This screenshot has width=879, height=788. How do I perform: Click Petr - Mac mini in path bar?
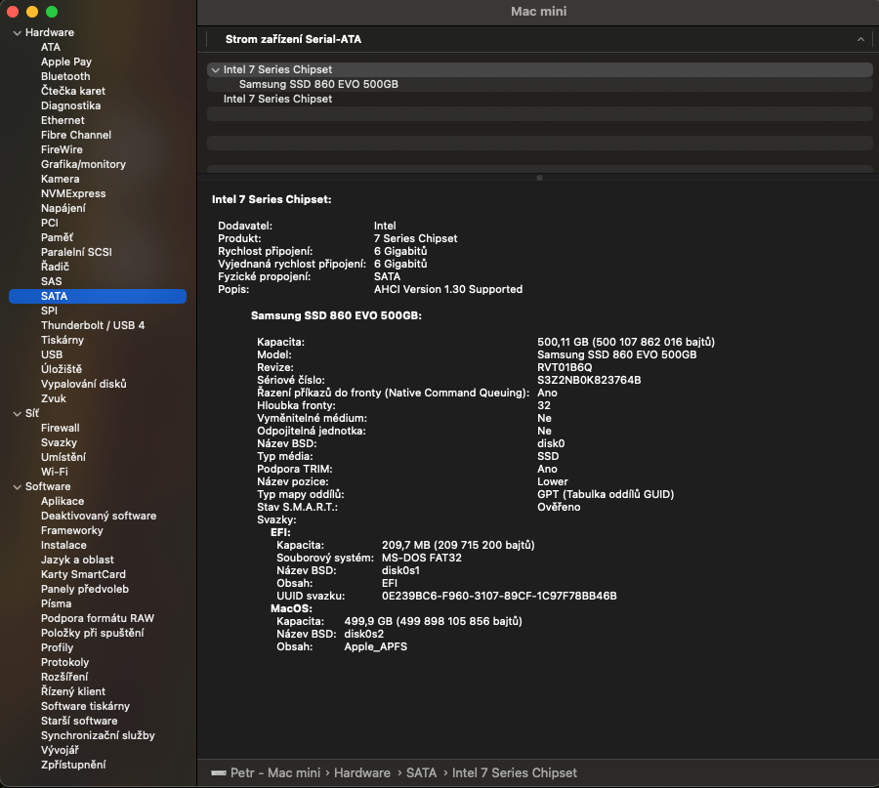click(275, 773)
